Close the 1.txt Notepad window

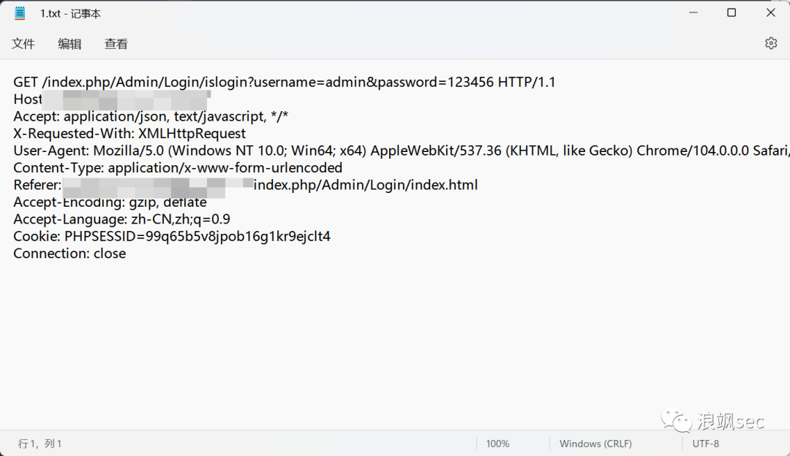tap(771, 12)
